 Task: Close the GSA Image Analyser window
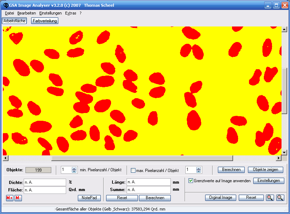pyautogui.click(x=285, y=5)
